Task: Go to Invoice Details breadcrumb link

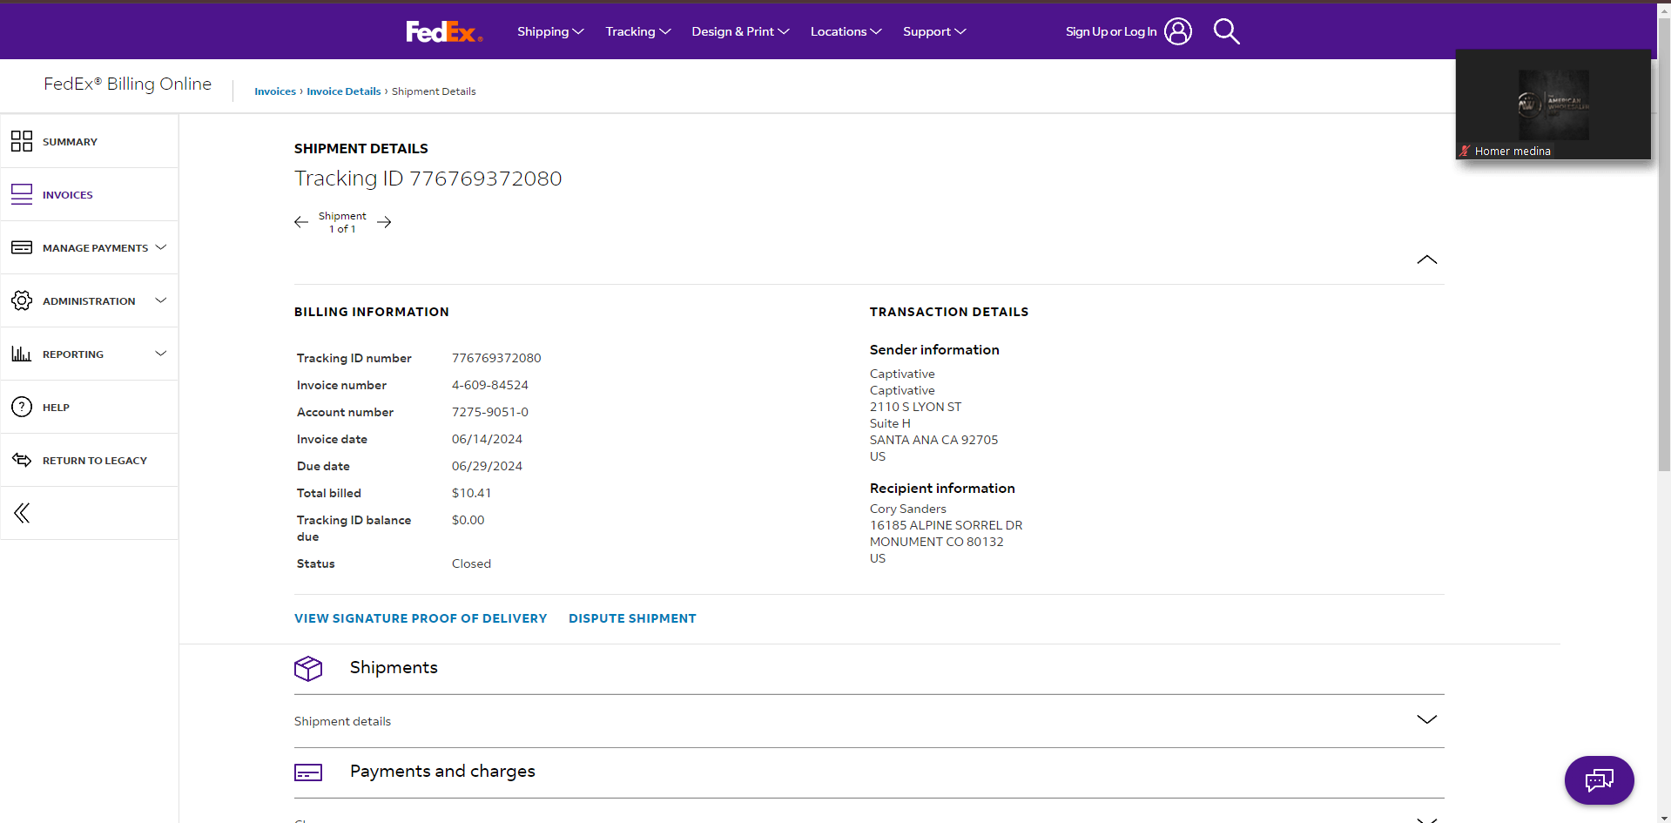Action: pyautogui.click(x=344, y=91)
